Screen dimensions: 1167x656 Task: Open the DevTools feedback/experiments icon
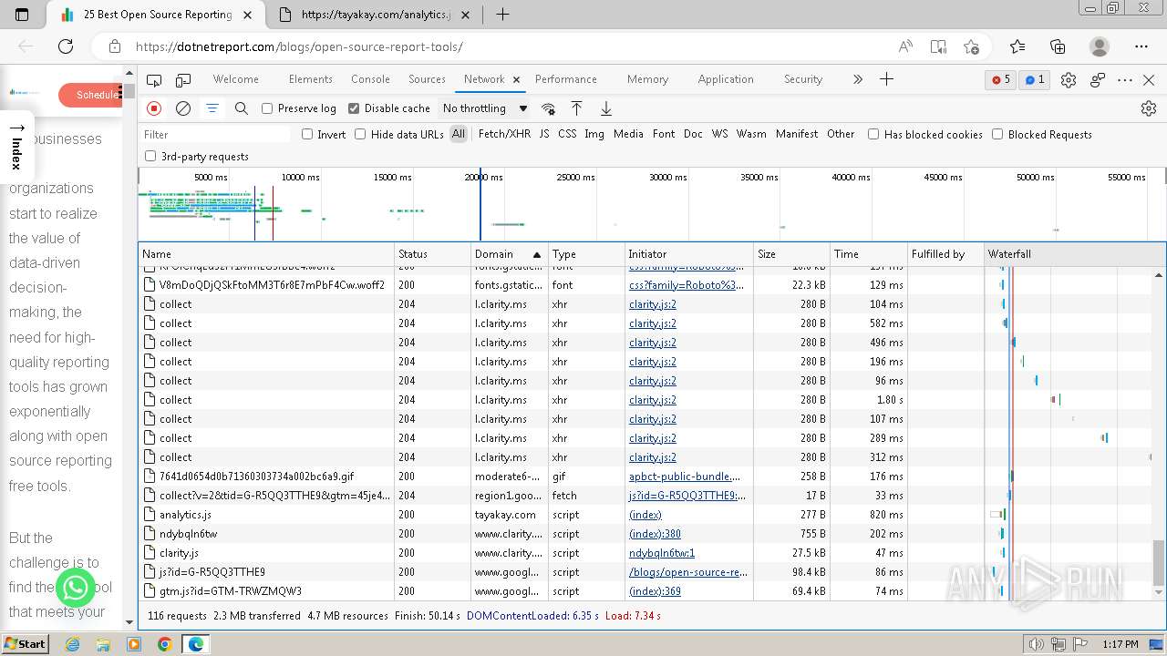(x=1098, y=80)
